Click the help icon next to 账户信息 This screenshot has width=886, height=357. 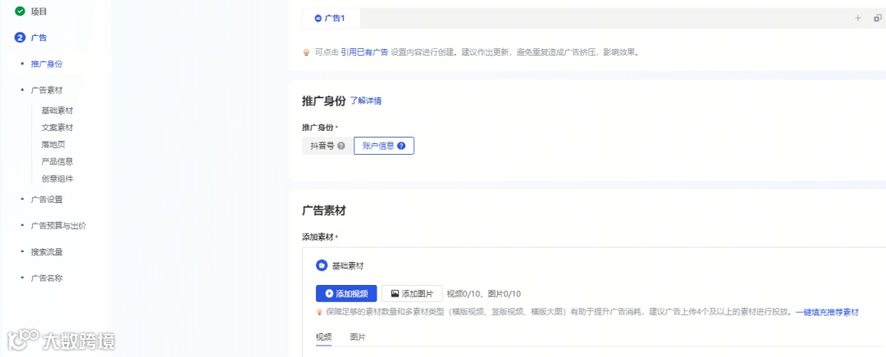[x=401, y=146]
